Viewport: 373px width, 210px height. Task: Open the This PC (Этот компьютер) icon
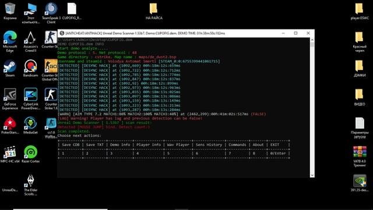(31, 13)
